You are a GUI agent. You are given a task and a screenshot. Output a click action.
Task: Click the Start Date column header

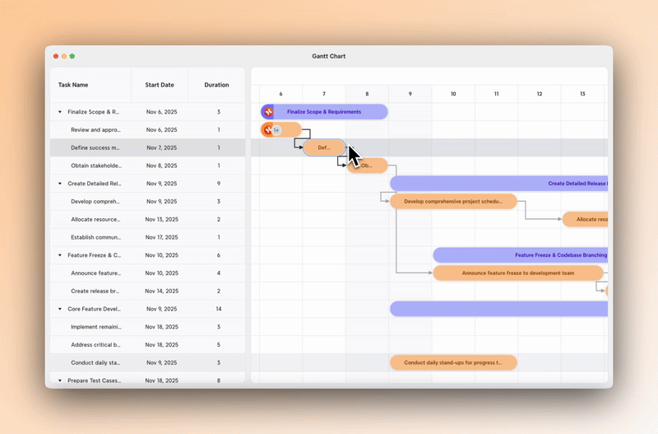click(160, 85)
